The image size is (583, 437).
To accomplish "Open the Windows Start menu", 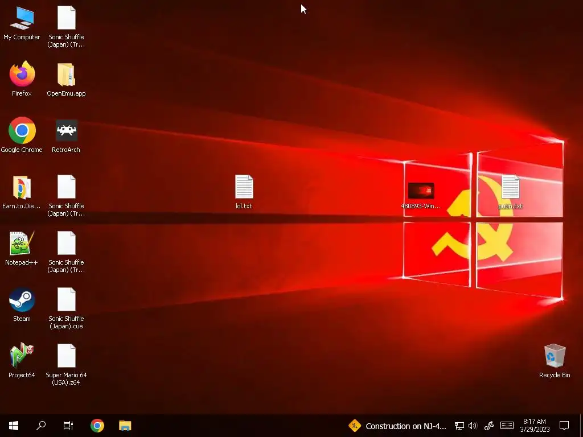I will coord(14,426).
